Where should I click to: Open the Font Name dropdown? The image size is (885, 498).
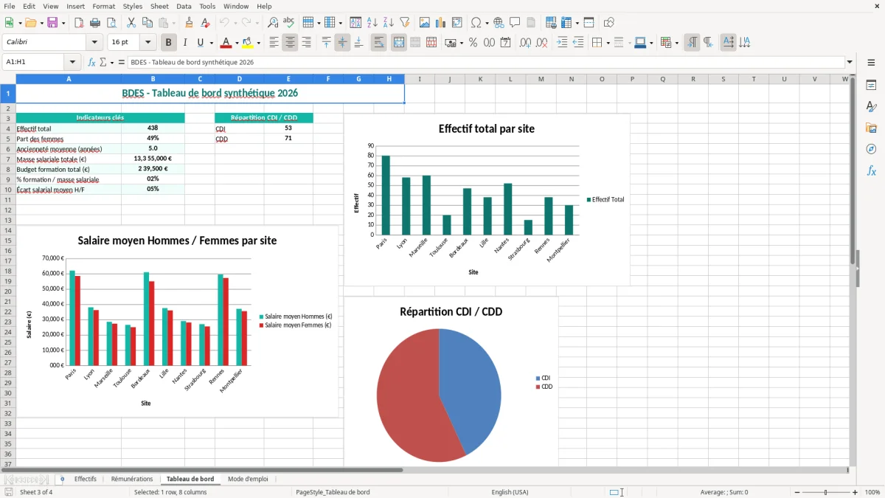(x=94, y=43)
